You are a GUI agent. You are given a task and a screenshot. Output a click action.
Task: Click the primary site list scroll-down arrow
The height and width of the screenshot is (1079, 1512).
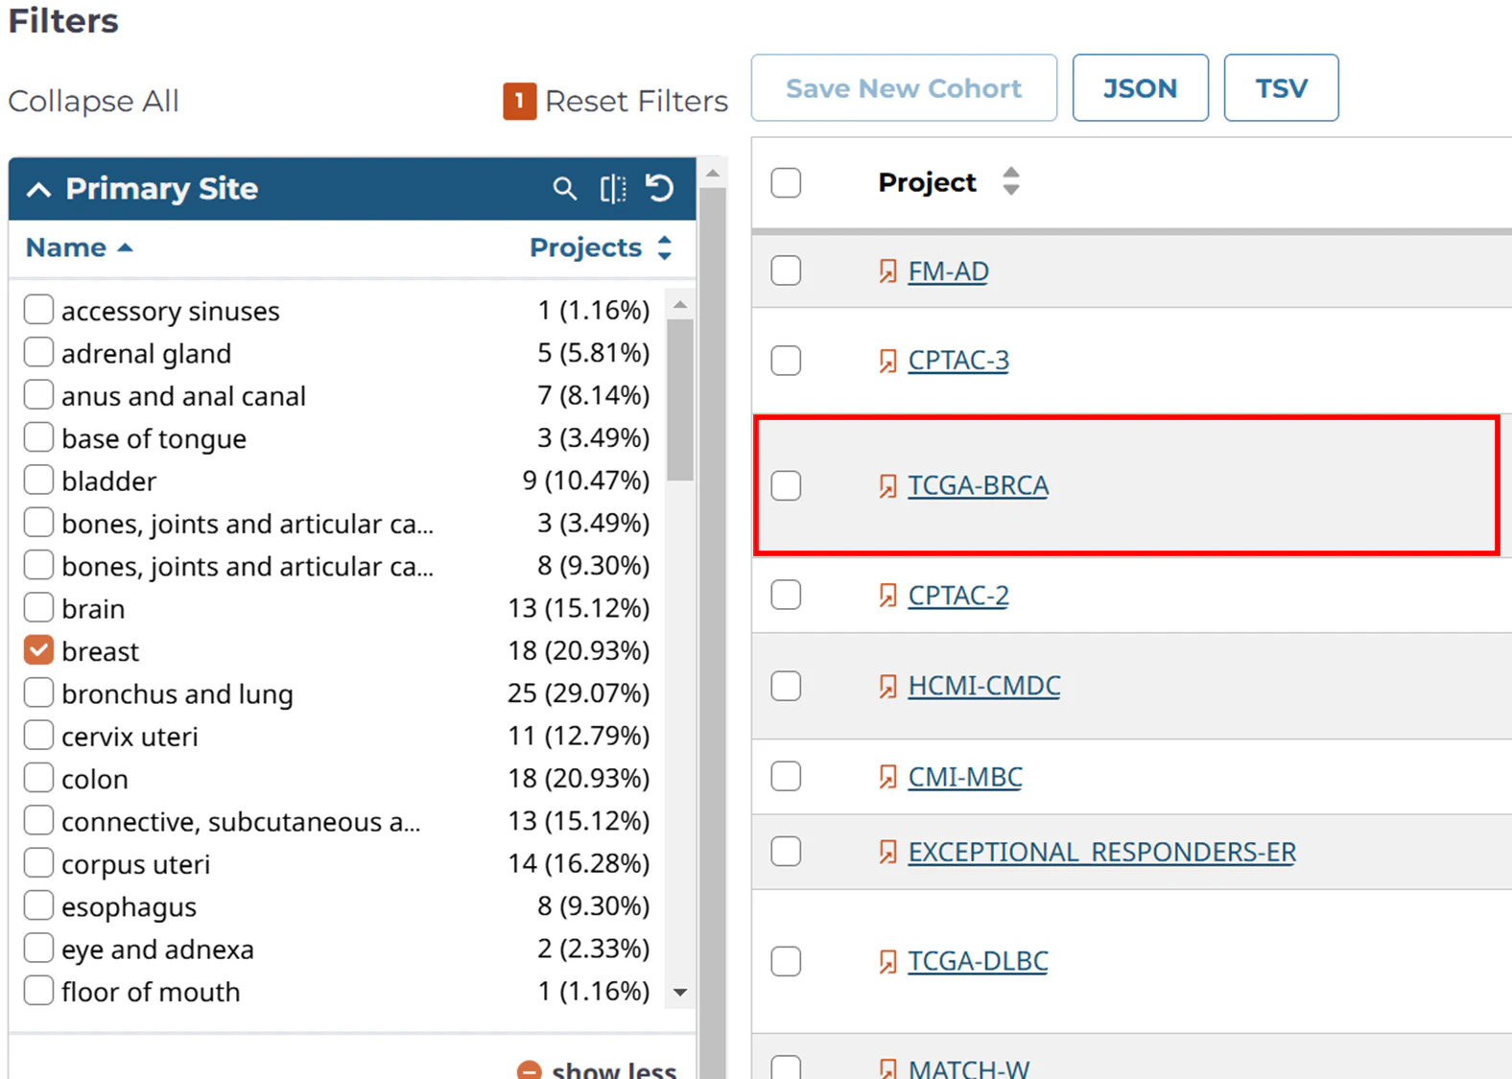tap(680, 992)
